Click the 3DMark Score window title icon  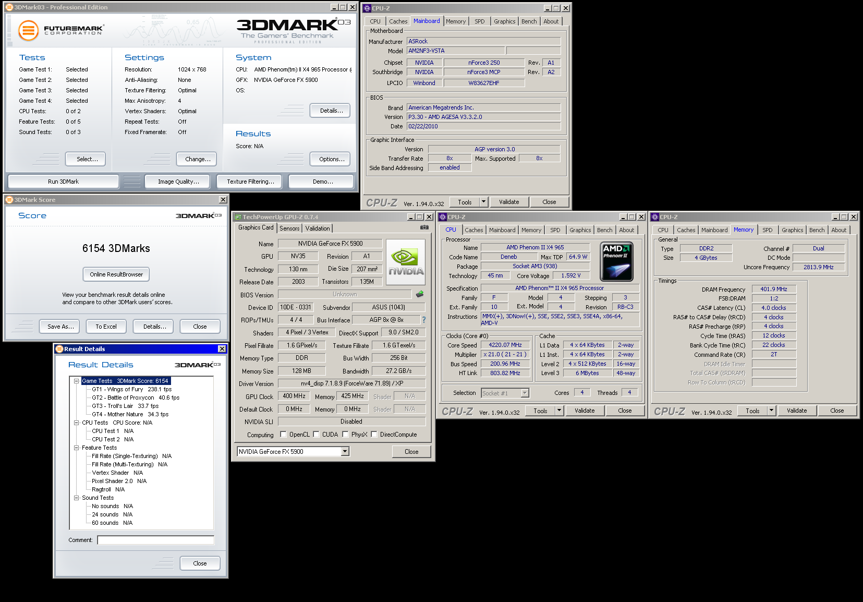click(9, 200)
